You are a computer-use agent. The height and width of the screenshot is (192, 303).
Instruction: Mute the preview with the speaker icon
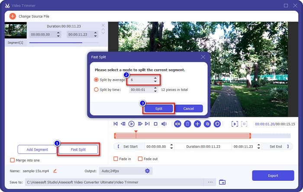pos(164,124)
